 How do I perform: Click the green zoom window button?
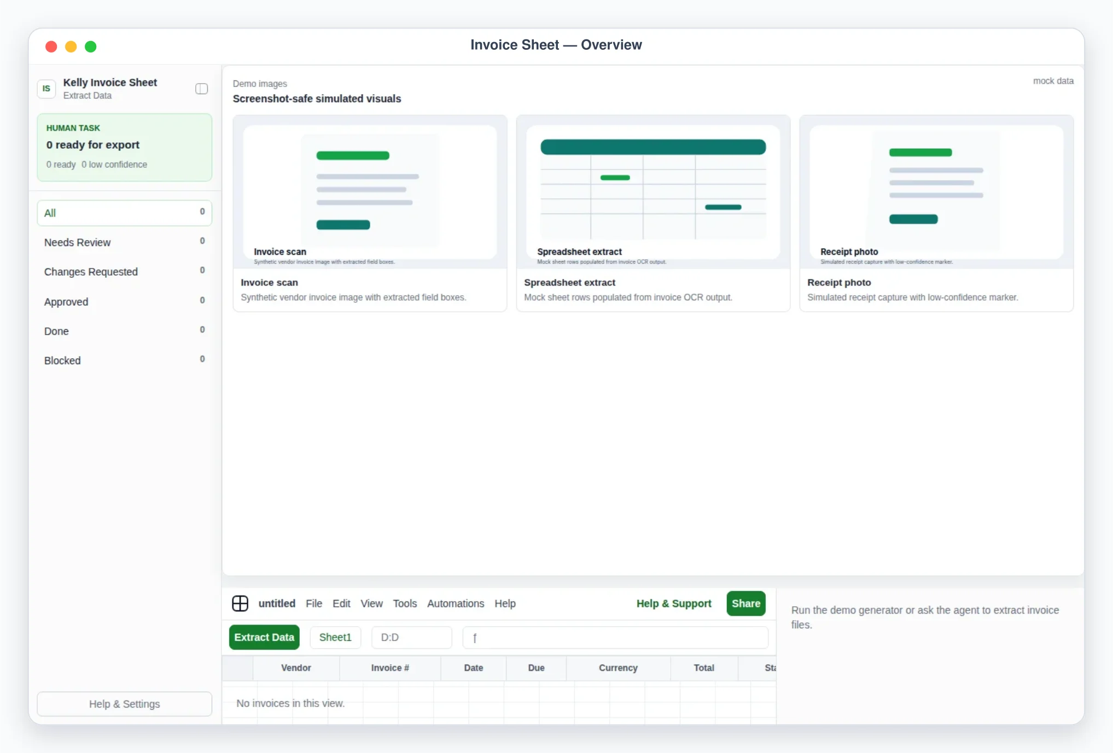(91, 46)
